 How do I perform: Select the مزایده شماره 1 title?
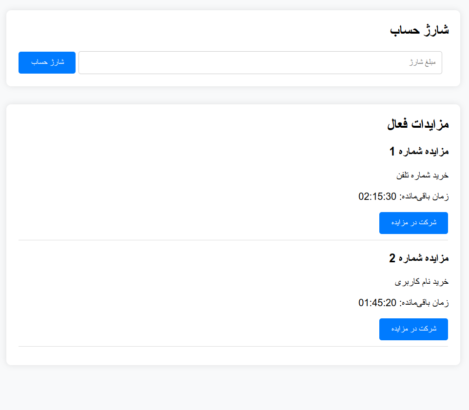(x=419, y=152)
